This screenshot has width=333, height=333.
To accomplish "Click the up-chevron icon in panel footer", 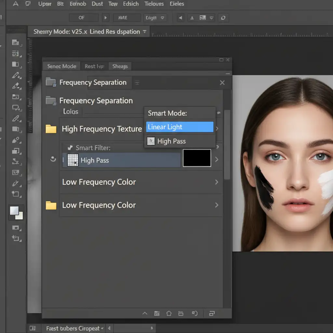I will tap(145, 313).
